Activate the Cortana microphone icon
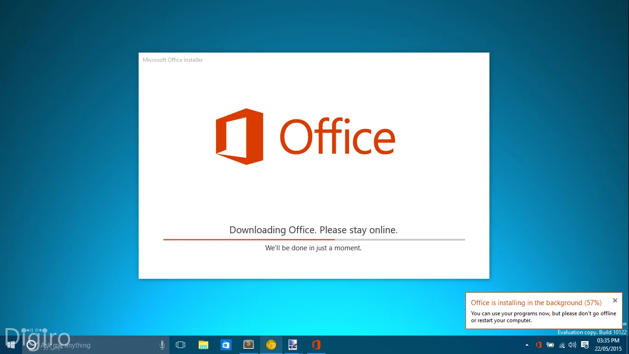The width and height of the screenshot is (629, 354). point(162,345)
